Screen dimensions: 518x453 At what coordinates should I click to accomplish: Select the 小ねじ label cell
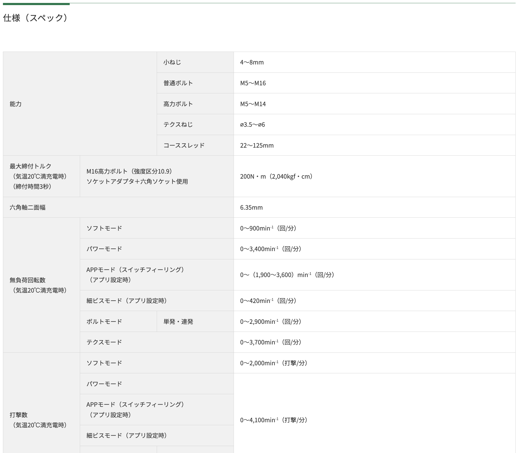[x=172, y=62]
